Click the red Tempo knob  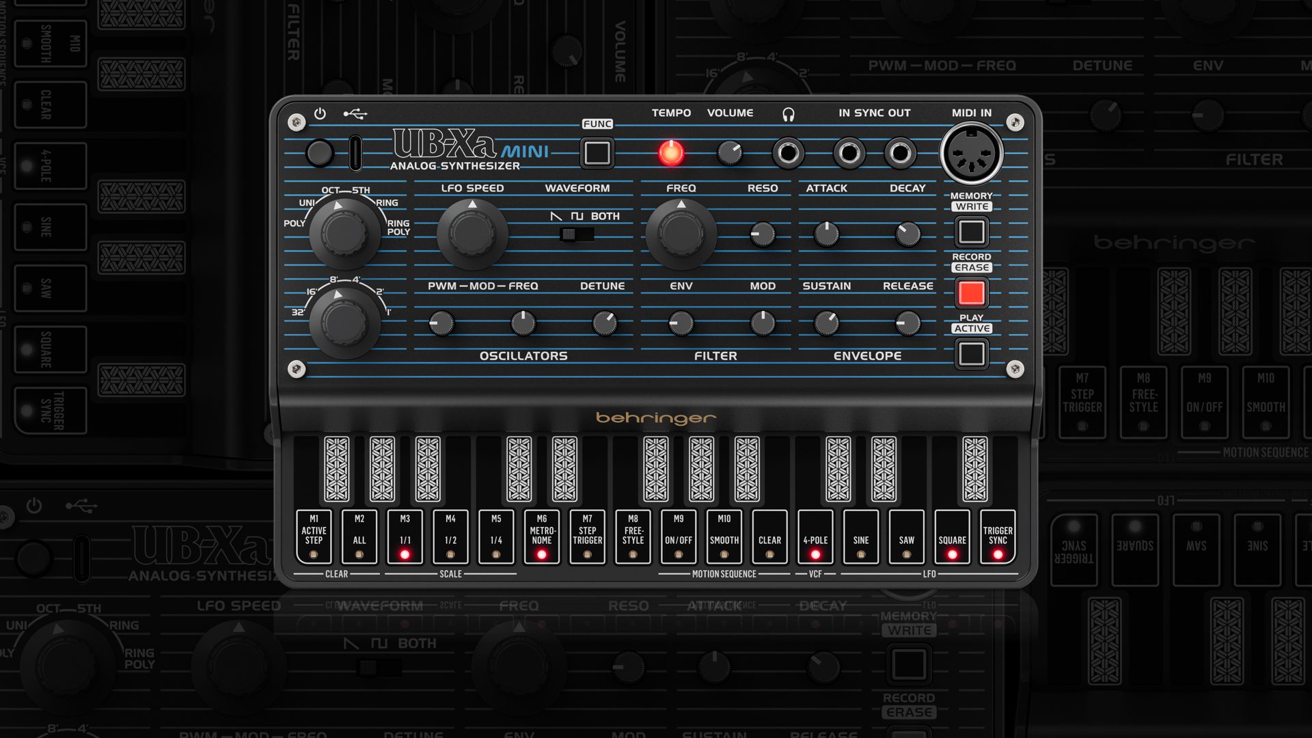[670, 153]
